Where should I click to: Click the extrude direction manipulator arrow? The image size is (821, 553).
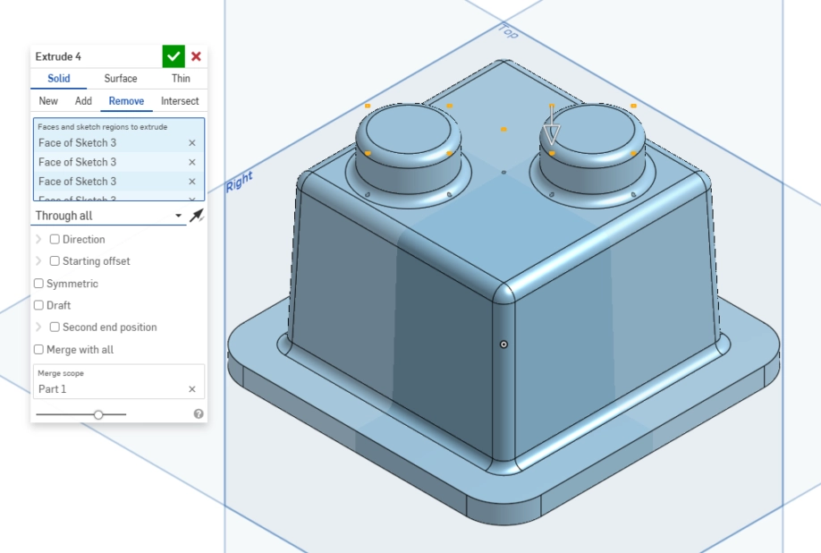click(x=551, y=125)
